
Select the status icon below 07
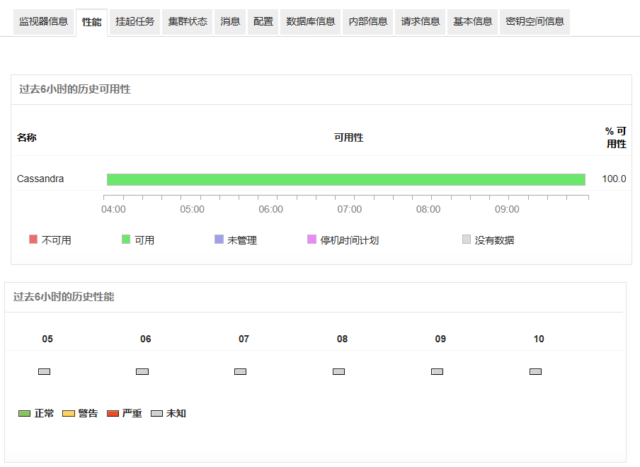(241, 371)
